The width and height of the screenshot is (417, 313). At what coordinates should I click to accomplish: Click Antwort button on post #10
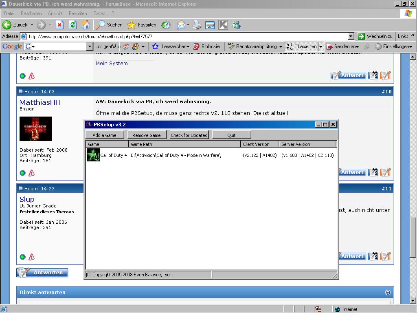352,172
